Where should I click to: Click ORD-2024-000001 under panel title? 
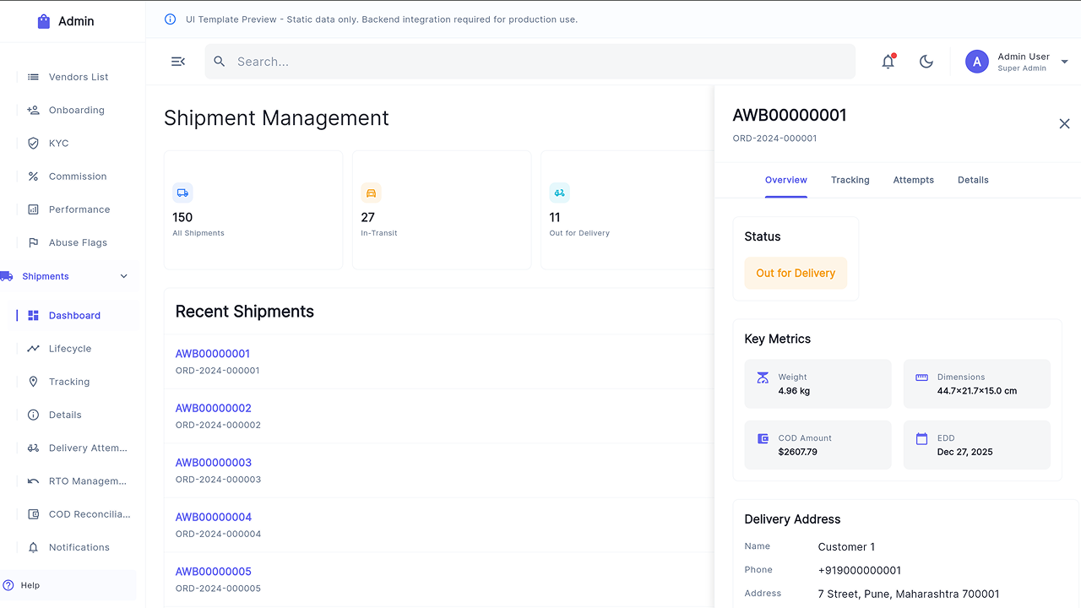[x=774, y=138]
